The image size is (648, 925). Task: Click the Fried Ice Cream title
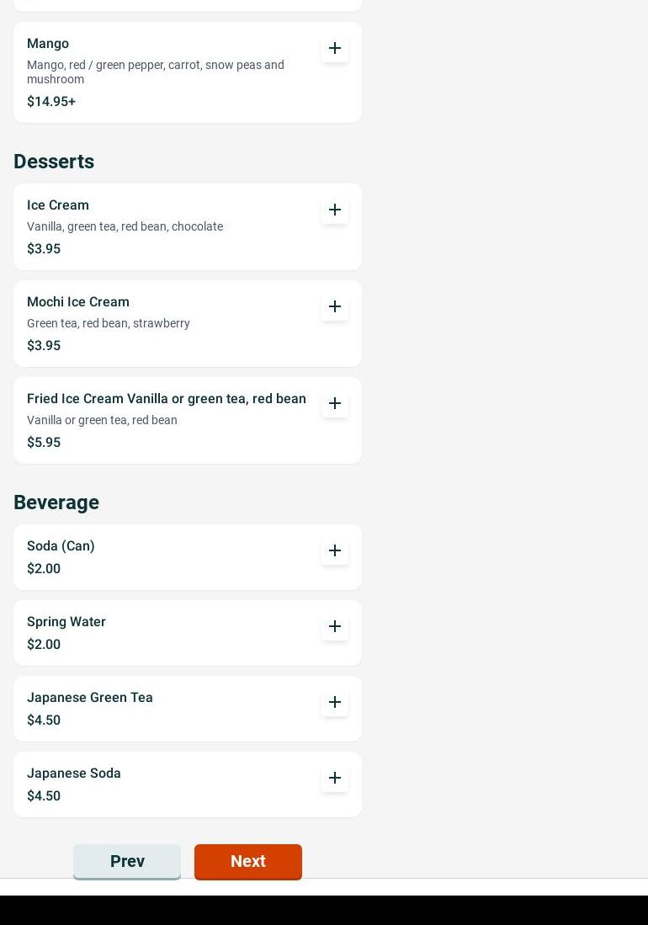point(167,399)
